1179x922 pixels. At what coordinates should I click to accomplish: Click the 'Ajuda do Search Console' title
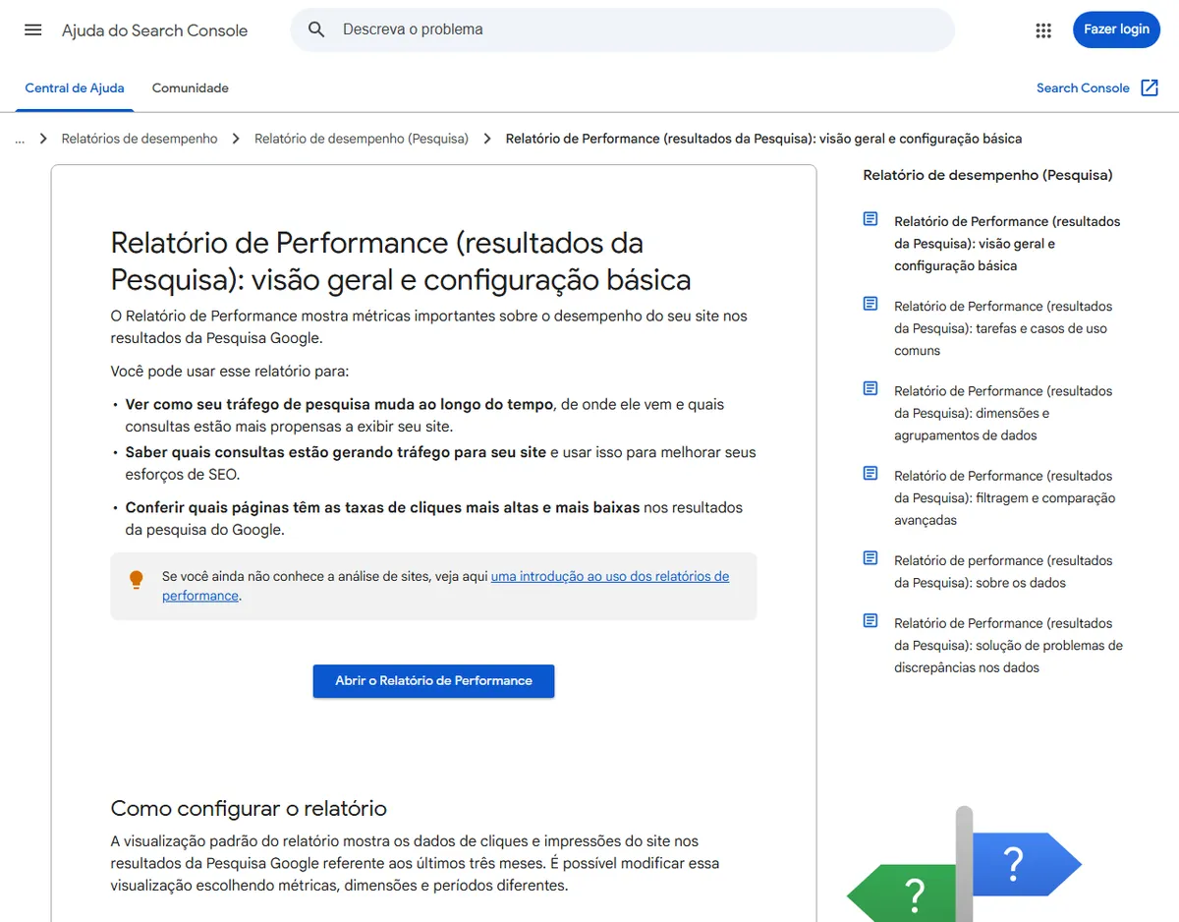click(154, 30)
